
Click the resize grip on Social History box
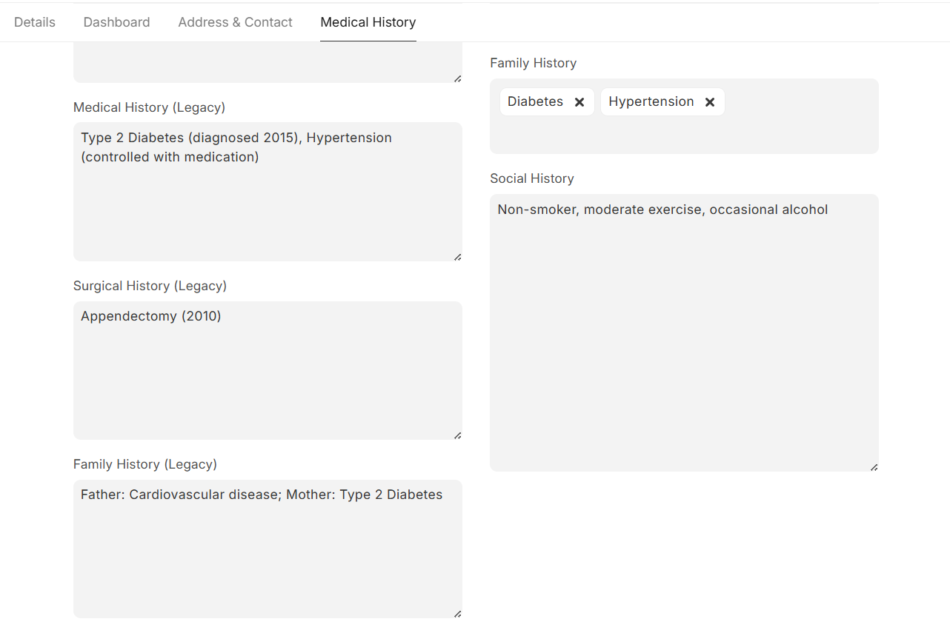tap(873, 466)
